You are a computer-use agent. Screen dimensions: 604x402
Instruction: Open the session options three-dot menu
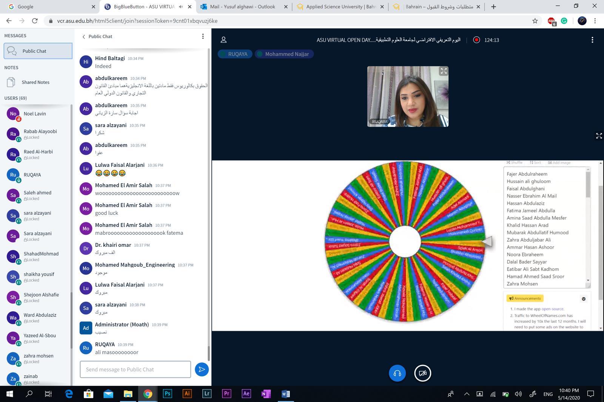(592, 40)
